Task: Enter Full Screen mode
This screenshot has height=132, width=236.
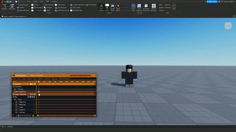Action: click(x=107, y=7)
